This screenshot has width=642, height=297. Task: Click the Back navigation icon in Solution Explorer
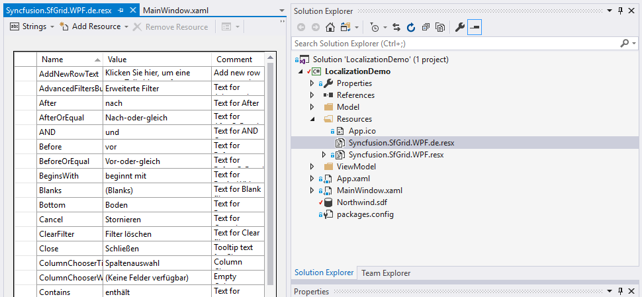pos(301,27)
